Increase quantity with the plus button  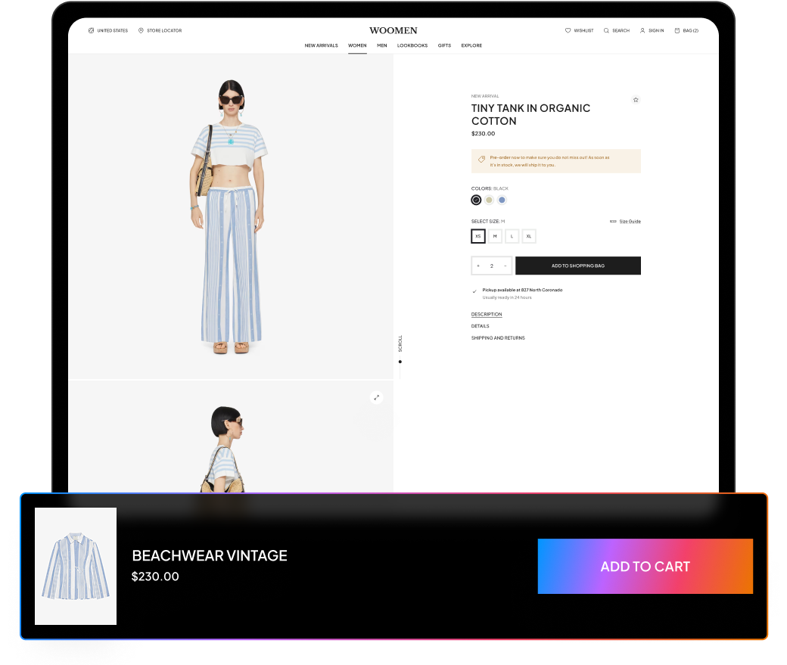pyautogui.click(x=478, y=266)
